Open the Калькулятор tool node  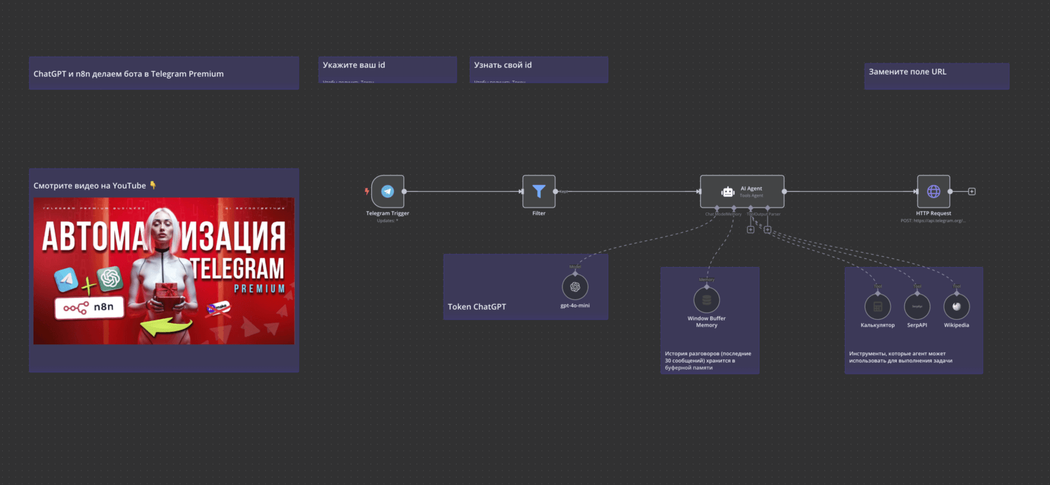[x=878, y=307]
